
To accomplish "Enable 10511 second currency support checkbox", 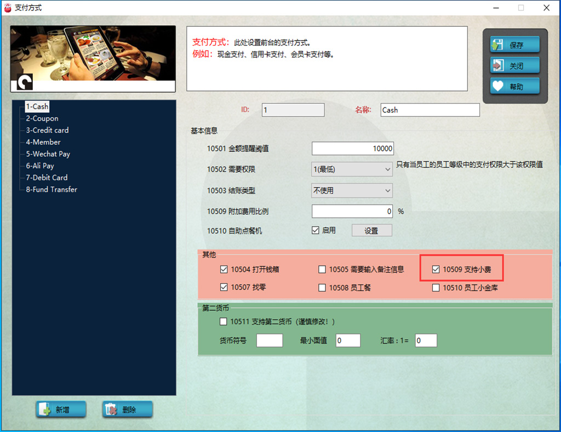I will pyautogui.click(x=224, y=322).
